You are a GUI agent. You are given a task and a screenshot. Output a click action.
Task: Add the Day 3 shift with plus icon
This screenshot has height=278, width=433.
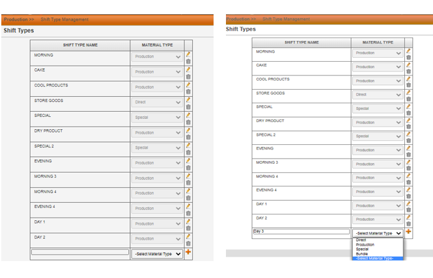tap(409, 232)
